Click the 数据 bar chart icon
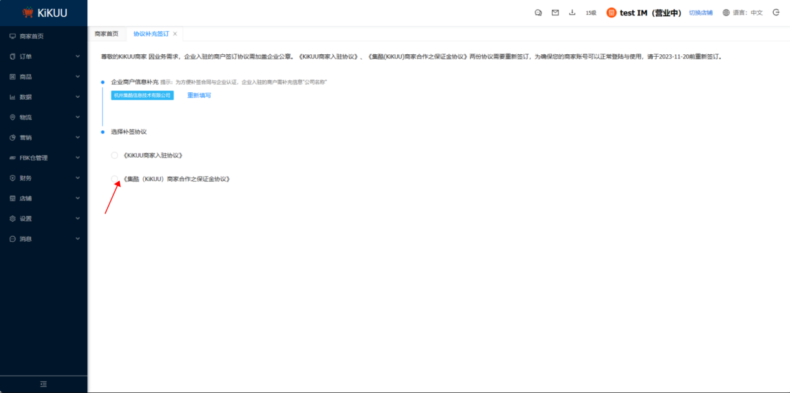The image size is (790, 393). point(12,97)
